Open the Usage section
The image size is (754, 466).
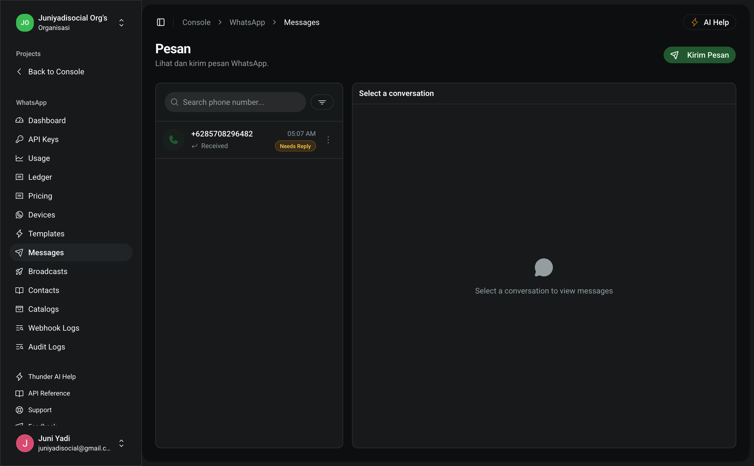[x=71, y=158]
